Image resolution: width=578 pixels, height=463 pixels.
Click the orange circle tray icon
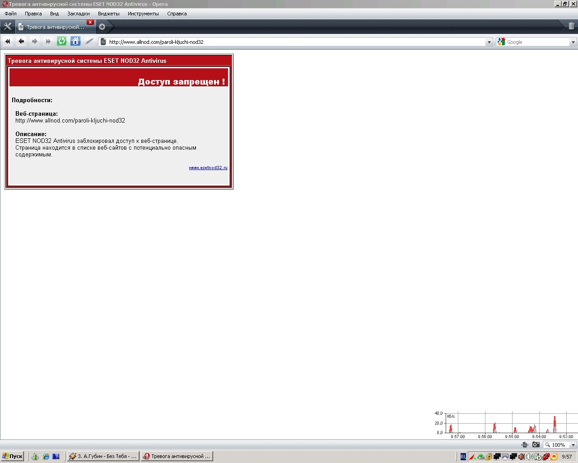click(554, 457)
